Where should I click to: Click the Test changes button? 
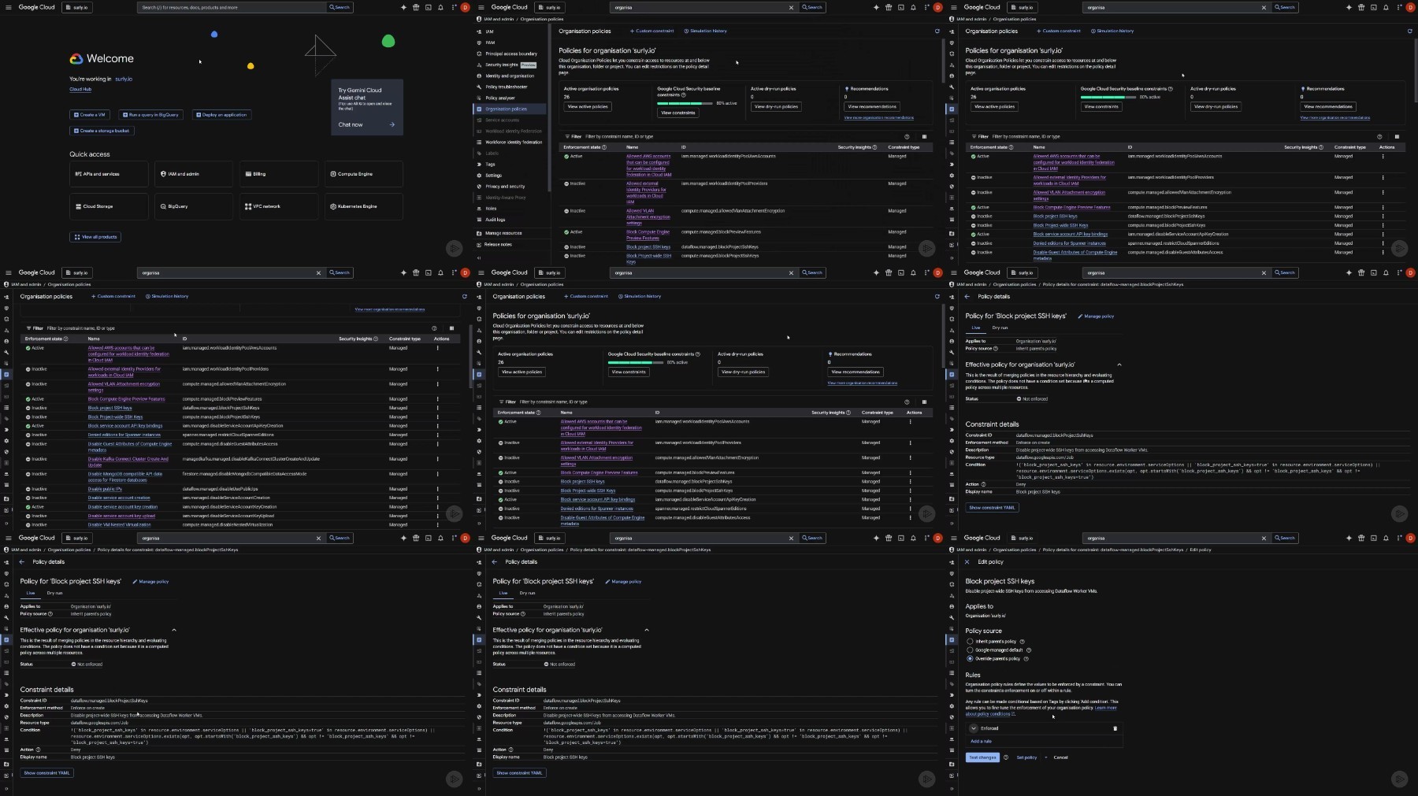[982, 757]
